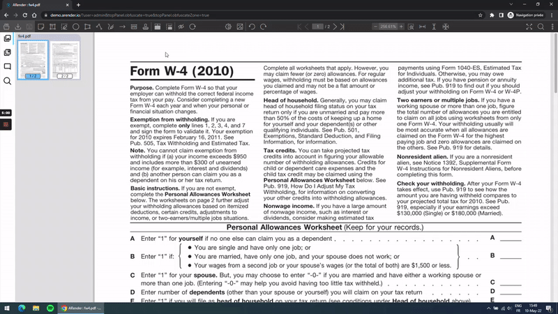Click the Navigation privée profile button
The height and width of the screenshot is (314, 558).
coord(526,15)
